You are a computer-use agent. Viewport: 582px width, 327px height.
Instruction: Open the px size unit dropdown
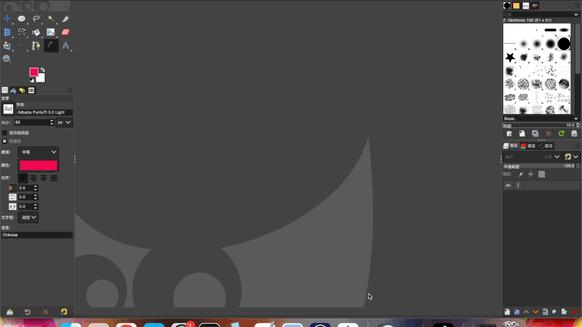tap(64, 122)
